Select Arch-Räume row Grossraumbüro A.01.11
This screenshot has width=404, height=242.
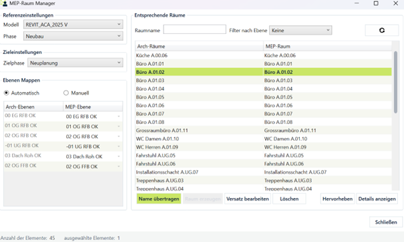point(199,131)
